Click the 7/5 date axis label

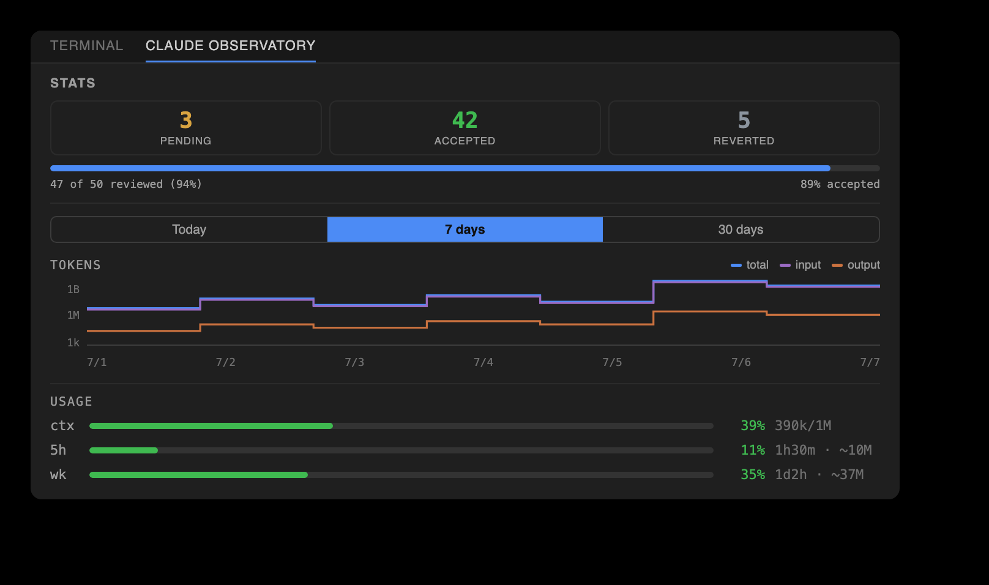[x=612, y=362]
